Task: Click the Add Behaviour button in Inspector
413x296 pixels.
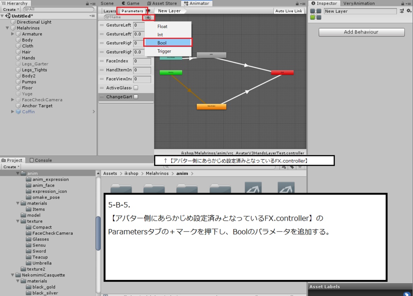Action: (361, 32)
